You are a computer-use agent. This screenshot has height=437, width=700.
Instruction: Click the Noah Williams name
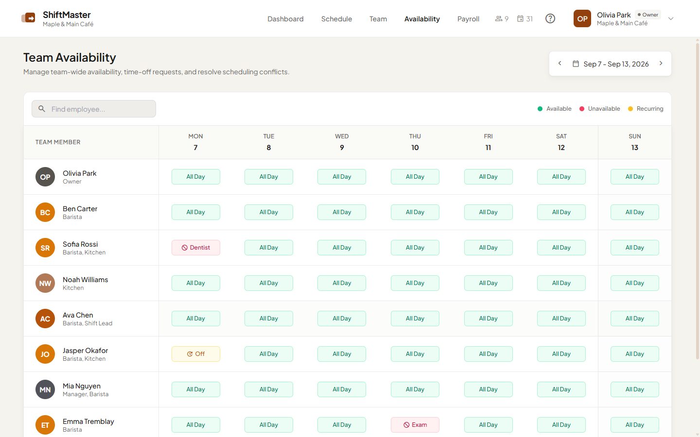[x=86, y=280]
